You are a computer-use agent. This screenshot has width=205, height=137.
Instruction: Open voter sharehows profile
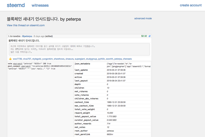tap(59, 59)
